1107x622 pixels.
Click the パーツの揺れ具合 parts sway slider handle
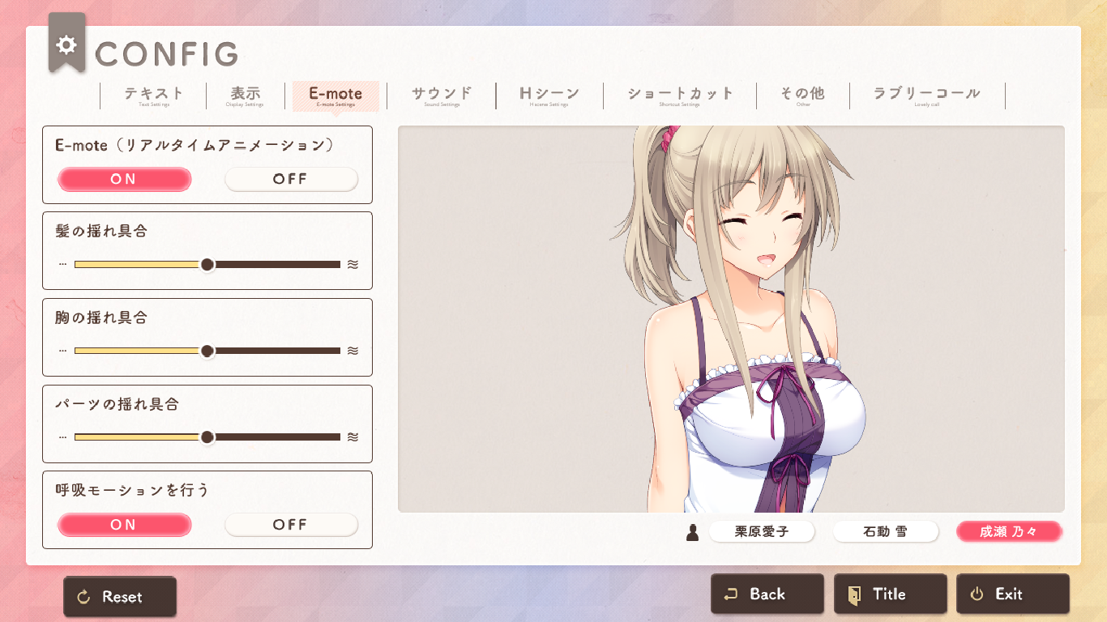click(x=207, y=437)
